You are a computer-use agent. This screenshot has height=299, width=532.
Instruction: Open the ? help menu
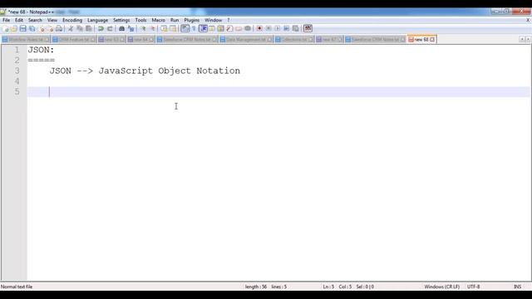click(229, 20)
